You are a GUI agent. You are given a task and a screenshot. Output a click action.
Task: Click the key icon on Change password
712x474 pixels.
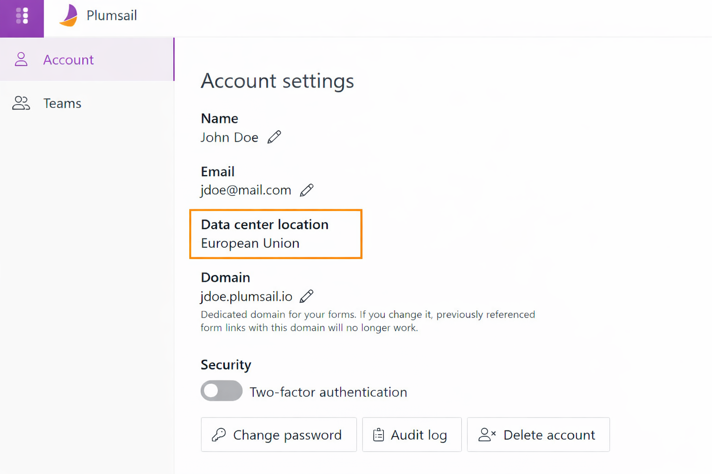[219, 435]
